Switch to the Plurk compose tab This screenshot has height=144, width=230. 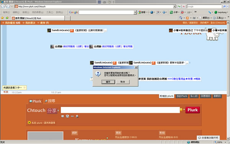[35, 101]
